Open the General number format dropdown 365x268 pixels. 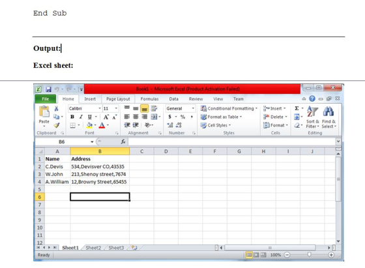click(193, 108)
